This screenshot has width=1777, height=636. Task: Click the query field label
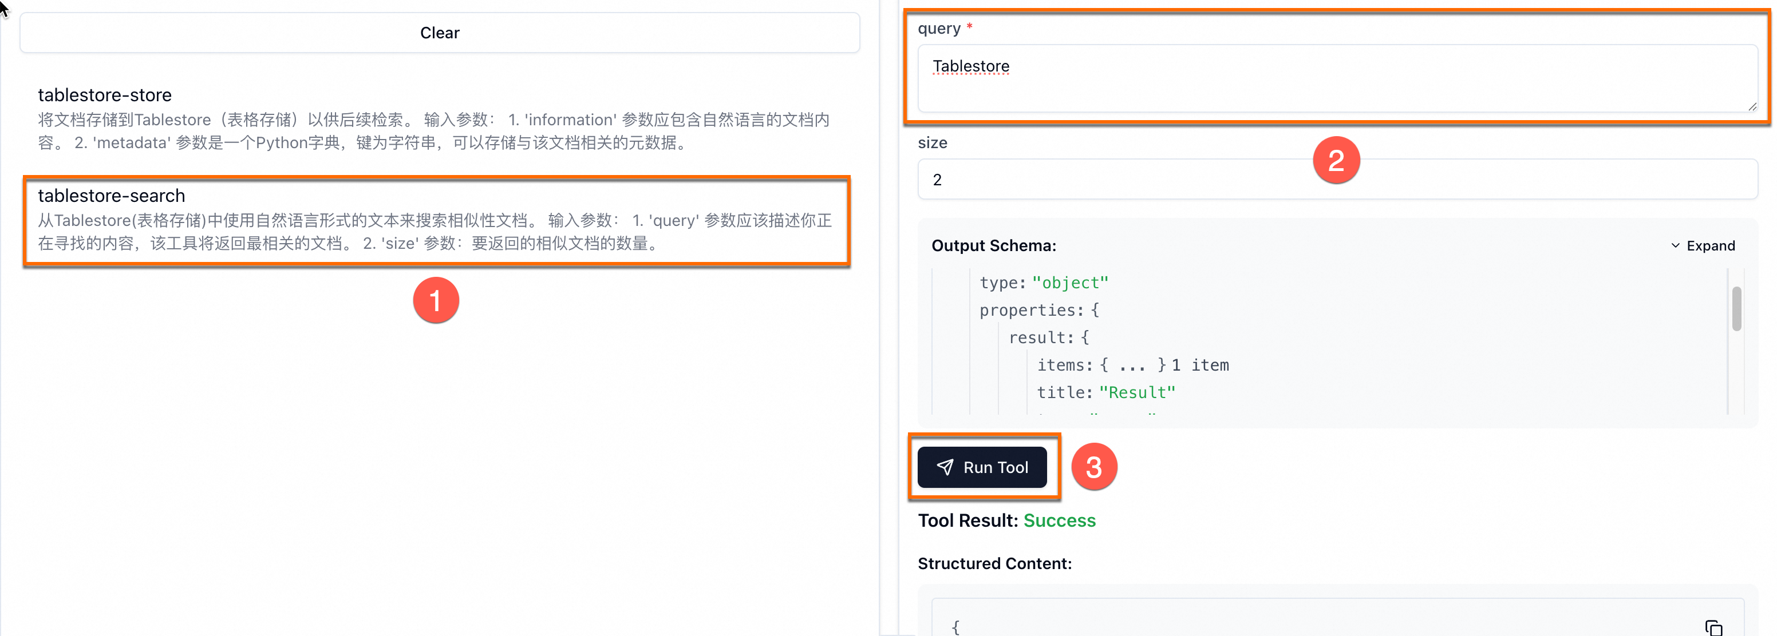(x=939, y=28)
